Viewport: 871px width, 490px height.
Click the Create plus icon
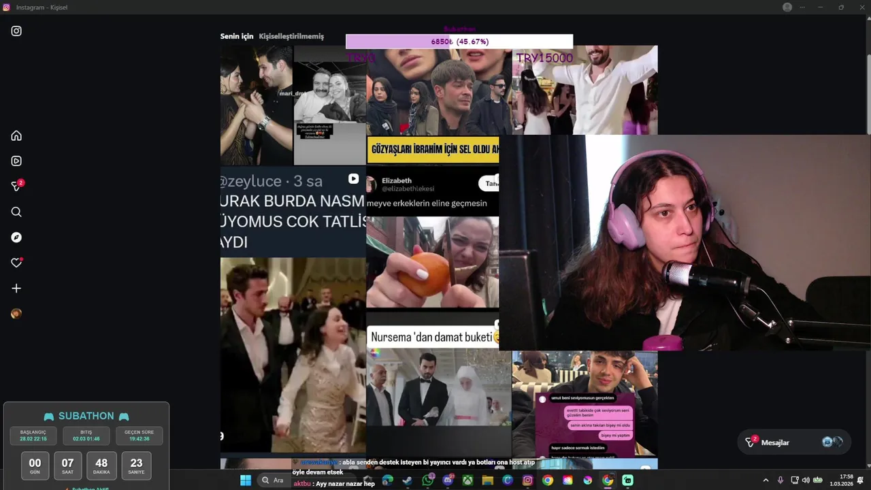tap(16, 289)
